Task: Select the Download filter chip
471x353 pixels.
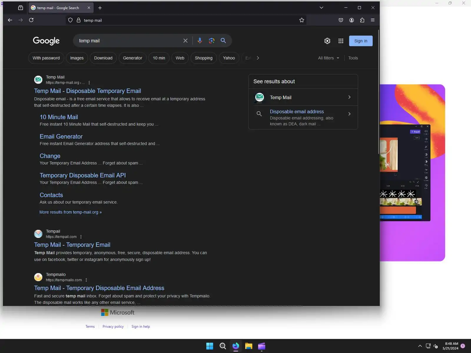Action: (103, 58)
